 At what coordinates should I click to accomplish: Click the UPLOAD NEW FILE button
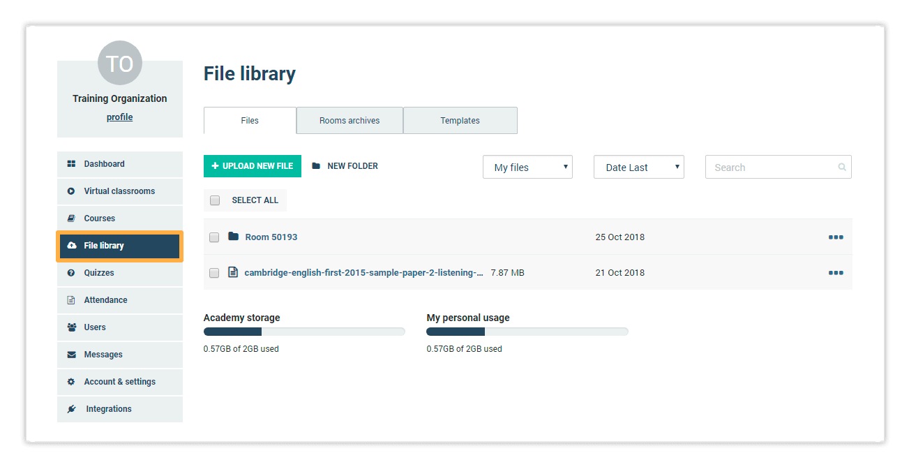(x=253, y=166)
